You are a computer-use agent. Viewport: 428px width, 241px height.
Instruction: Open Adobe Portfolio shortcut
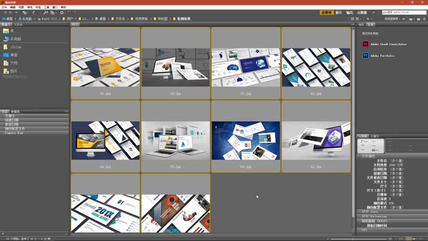click(378, 56)
